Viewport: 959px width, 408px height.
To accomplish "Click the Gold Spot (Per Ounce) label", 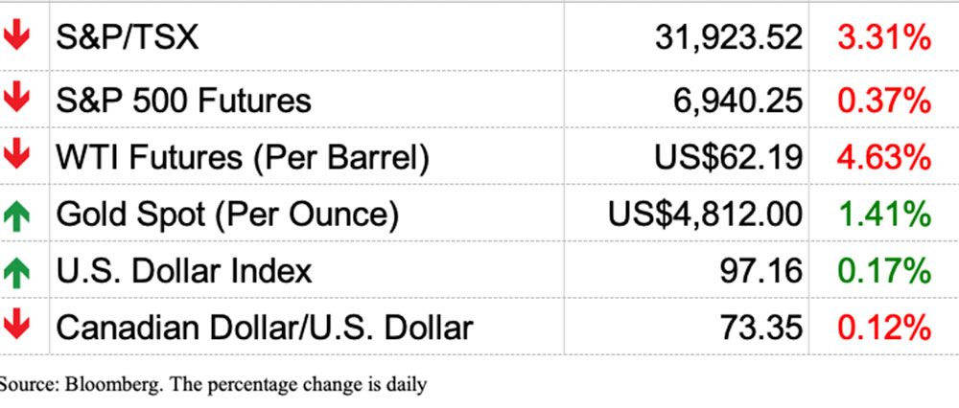I will [227, 215].
